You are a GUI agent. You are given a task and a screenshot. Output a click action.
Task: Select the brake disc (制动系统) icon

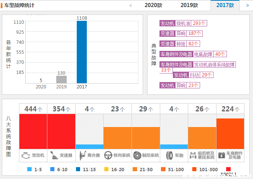(x=137, y=155)
